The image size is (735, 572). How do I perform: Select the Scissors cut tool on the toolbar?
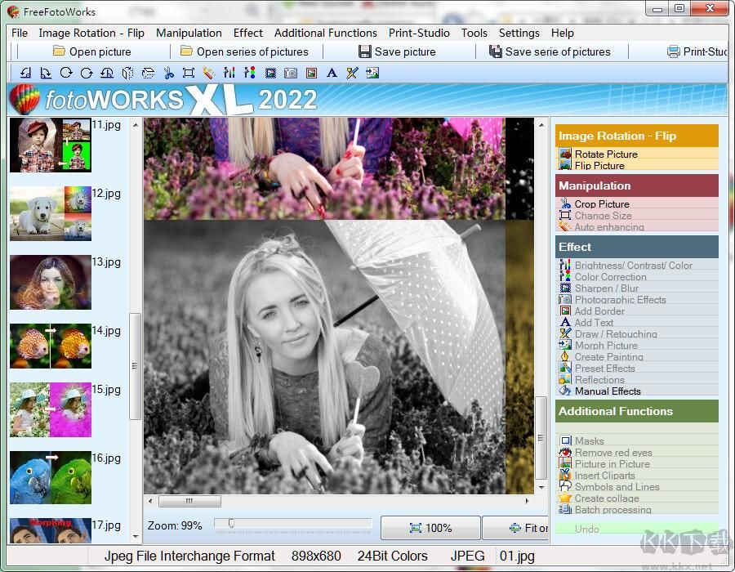click(x=168, y=73)
